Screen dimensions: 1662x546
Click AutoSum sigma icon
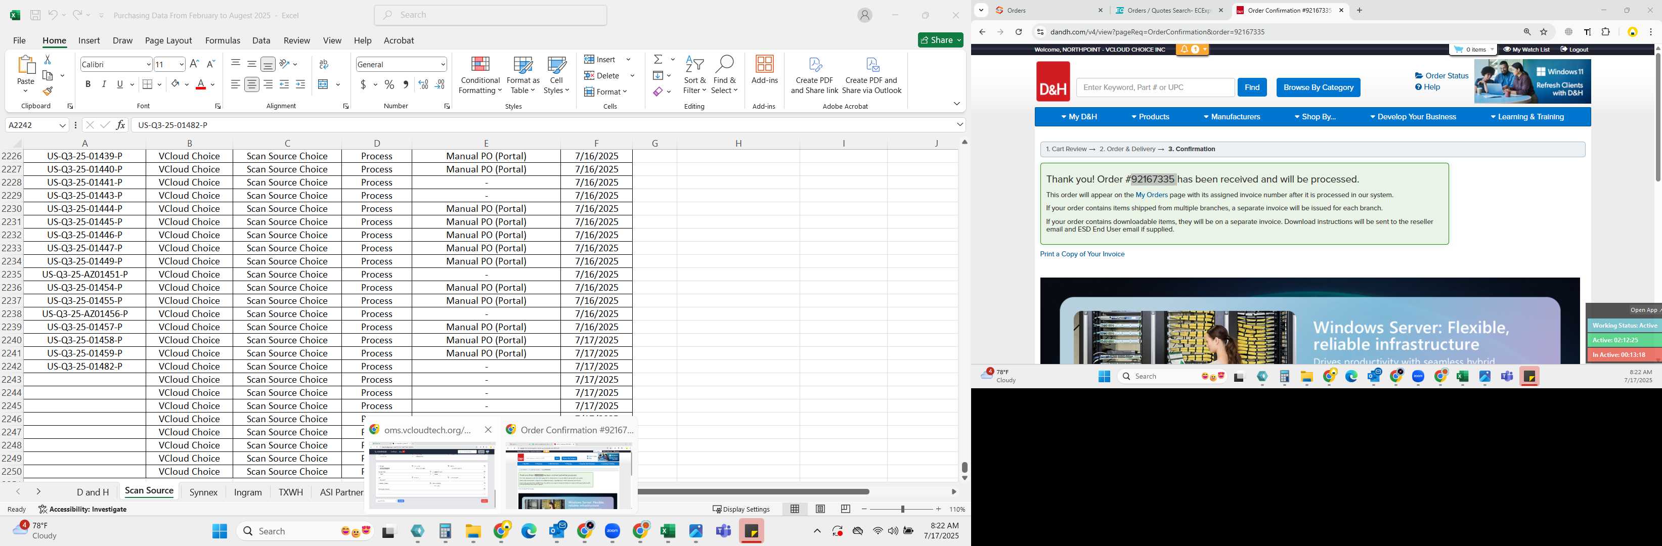658,59
